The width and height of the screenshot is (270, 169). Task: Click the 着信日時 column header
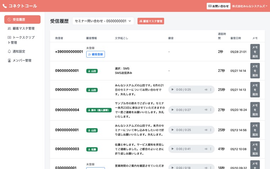pyautogui.click(x=236, y=38)
